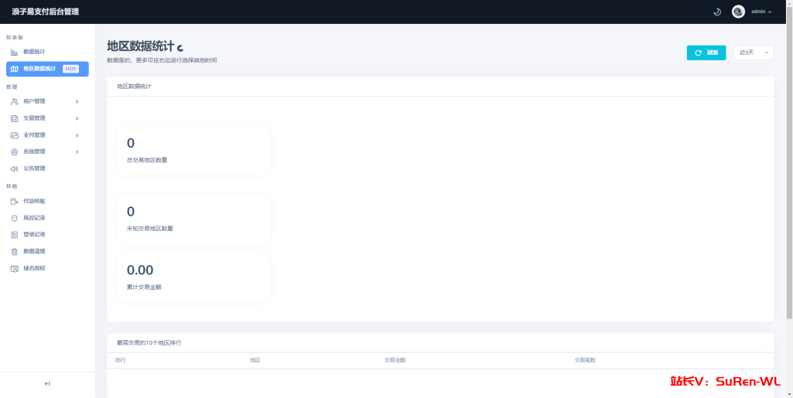Expand the 交易管理 submenu arrow
Screen dimensions: 793x398
click(77, 118)
